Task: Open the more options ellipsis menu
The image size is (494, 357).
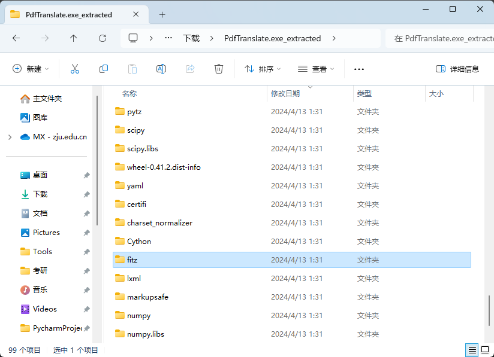Action: pyautogui.click(x=359, y=69)
